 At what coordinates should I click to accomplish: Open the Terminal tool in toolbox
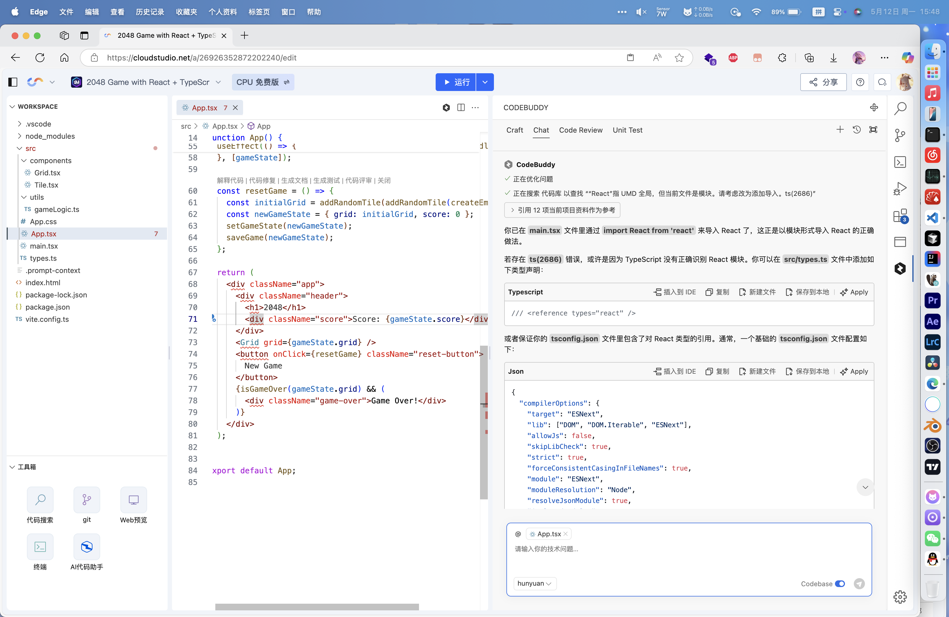click(x=40, y=547)
